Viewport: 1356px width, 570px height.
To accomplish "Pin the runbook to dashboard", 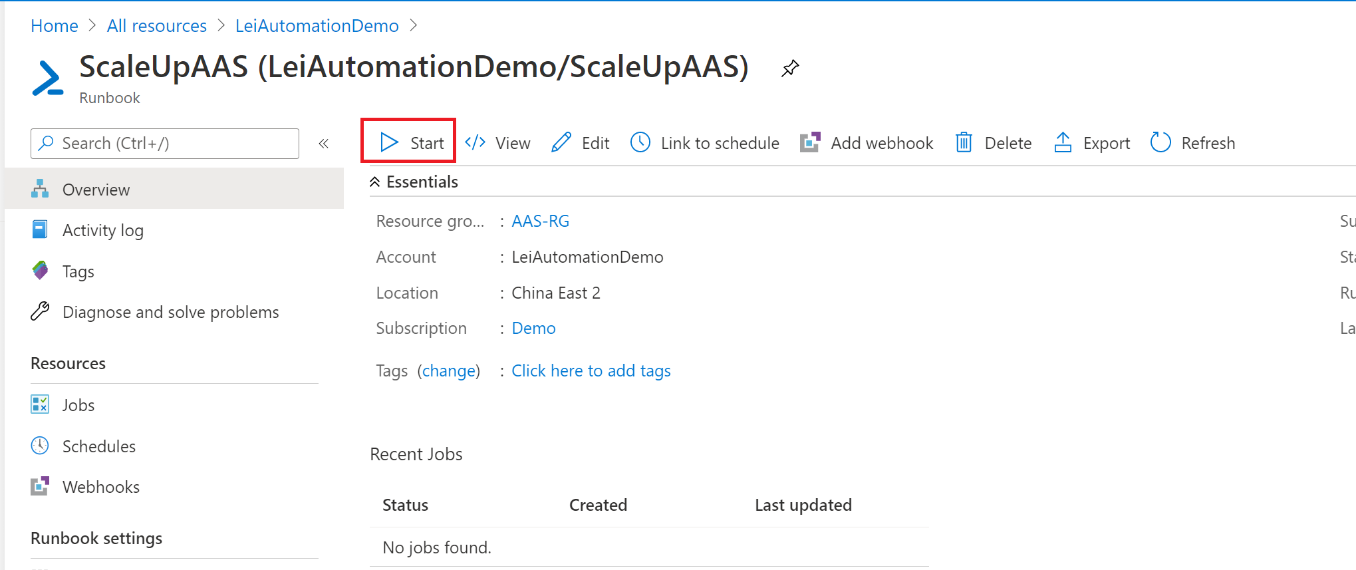I will (789, 68).
